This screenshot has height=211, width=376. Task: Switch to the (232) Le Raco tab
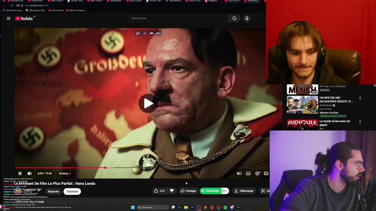(x=134, y=1)
